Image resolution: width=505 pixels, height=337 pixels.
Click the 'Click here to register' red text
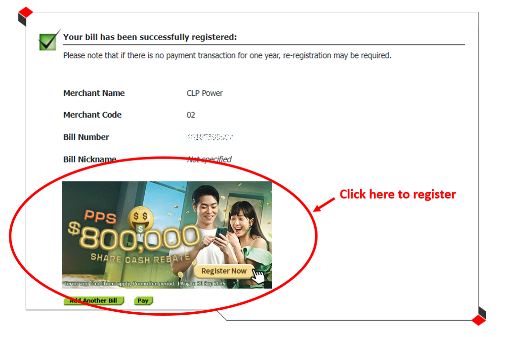(398, 194)
